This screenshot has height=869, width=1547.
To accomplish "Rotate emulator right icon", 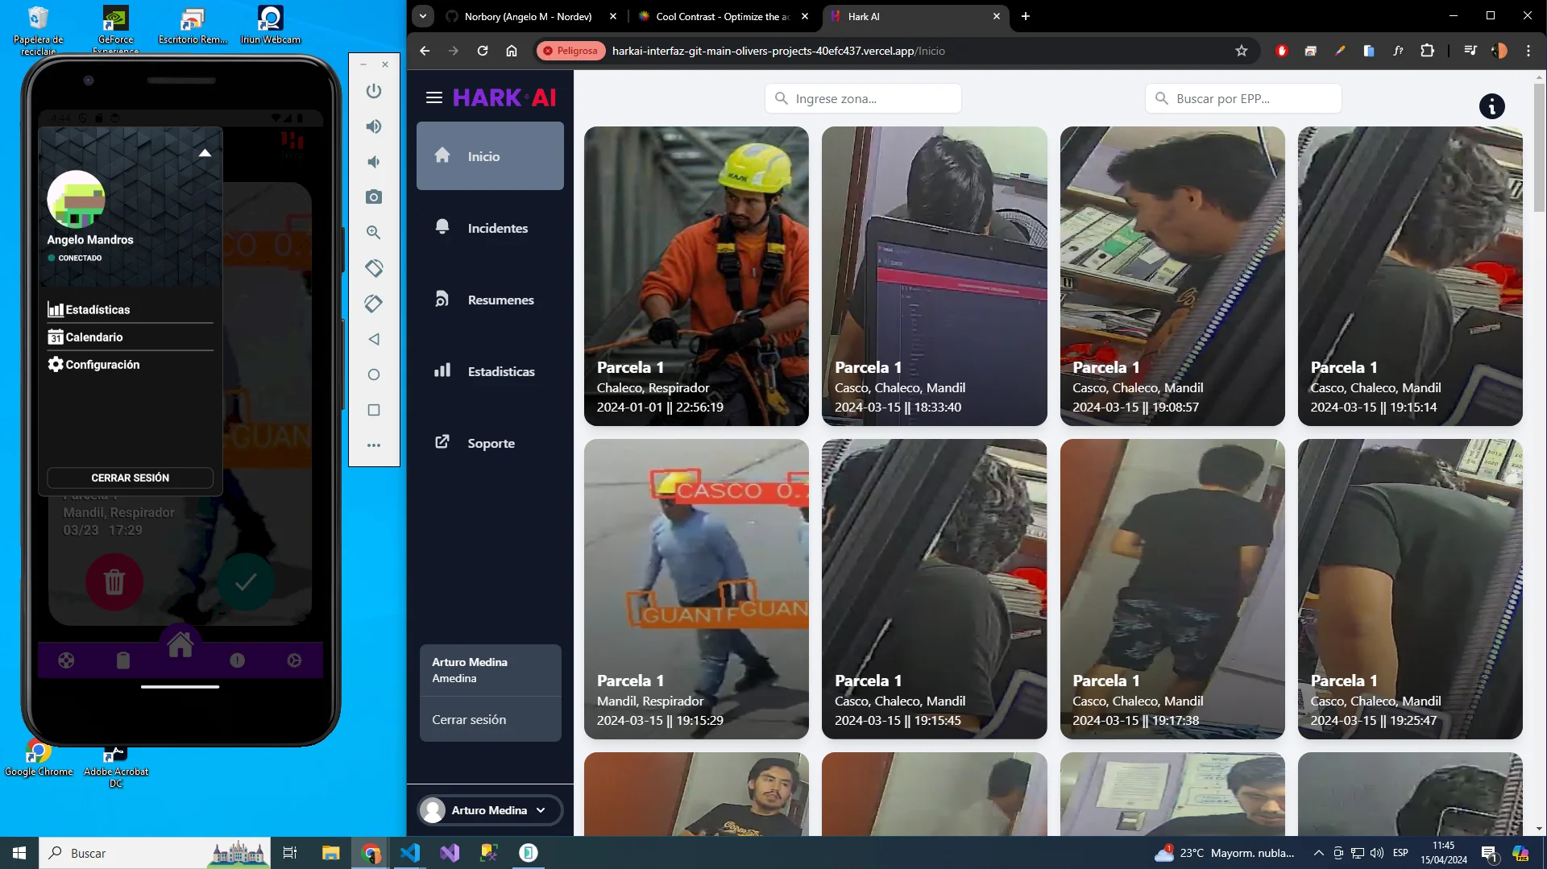I will 374,304.
